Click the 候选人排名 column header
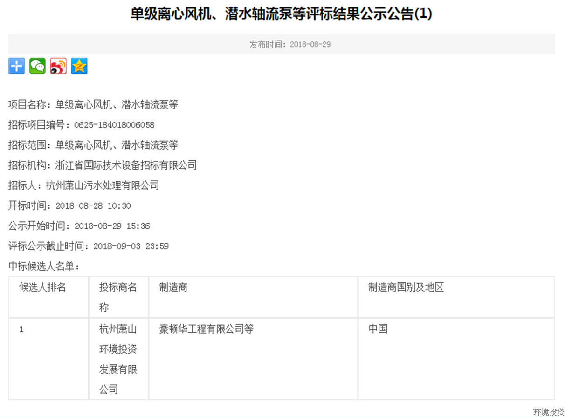Screen dimensions: 565x417 point(42,287)
